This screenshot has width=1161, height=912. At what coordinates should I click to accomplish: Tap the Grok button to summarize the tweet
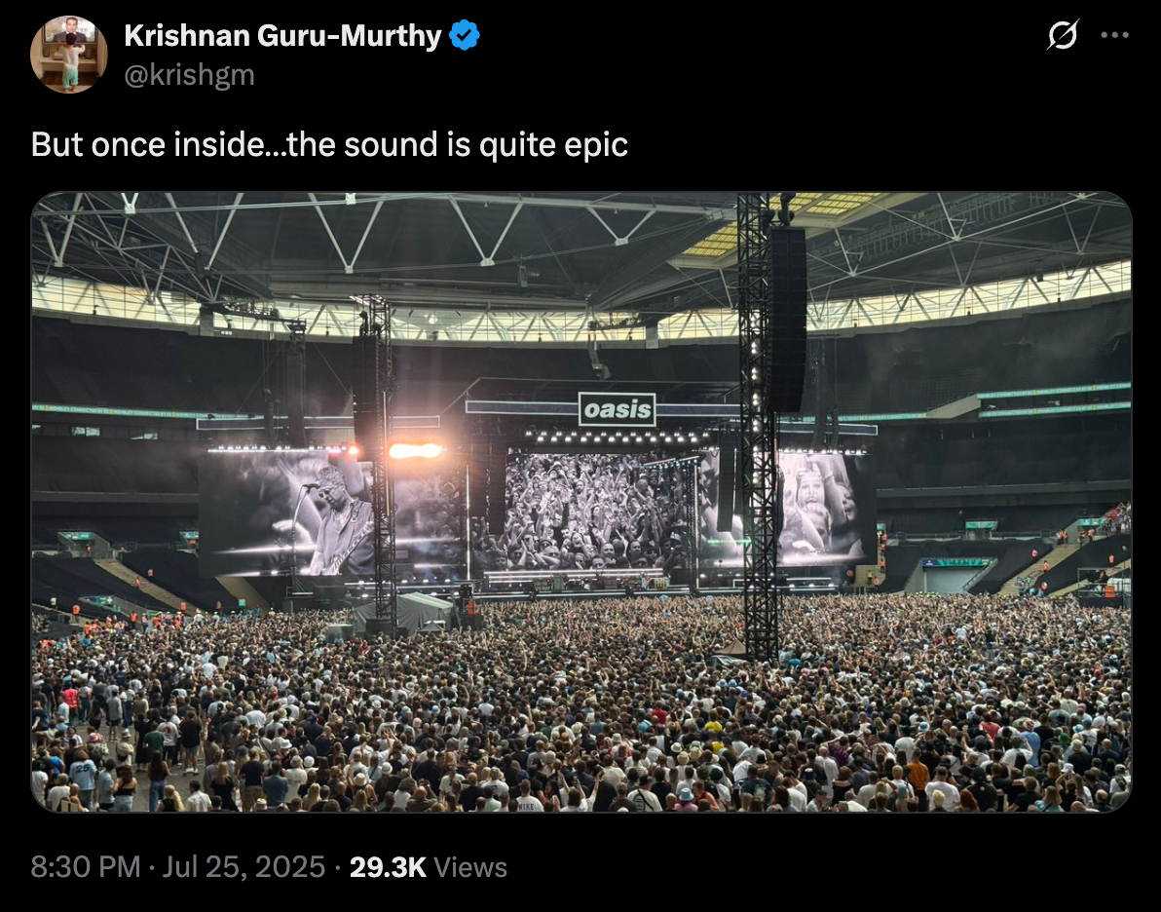click(1062, 35)
